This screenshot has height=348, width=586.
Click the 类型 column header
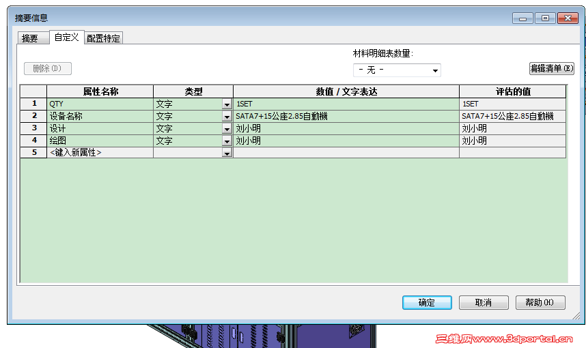193,92
